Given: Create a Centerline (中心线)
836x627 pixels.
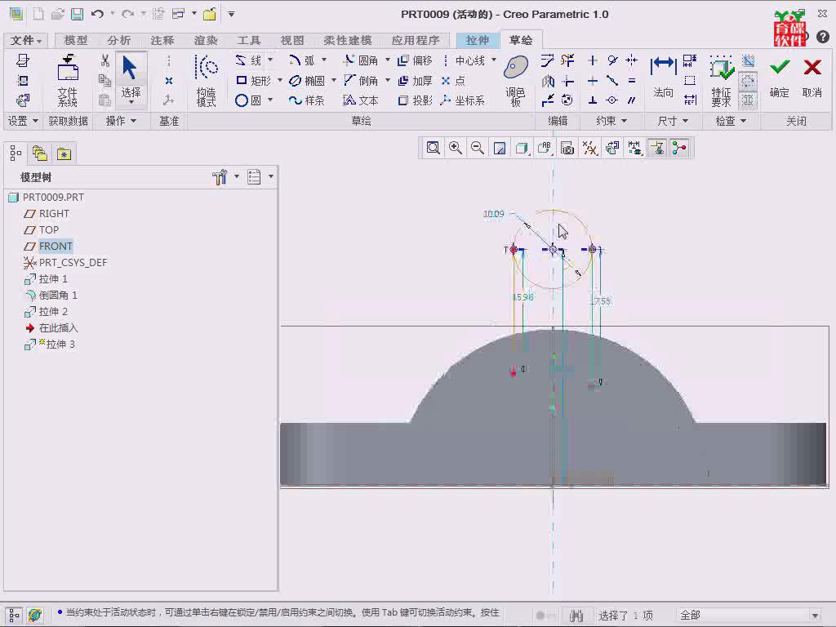Looking at the screenshot, I should point(464,60).
